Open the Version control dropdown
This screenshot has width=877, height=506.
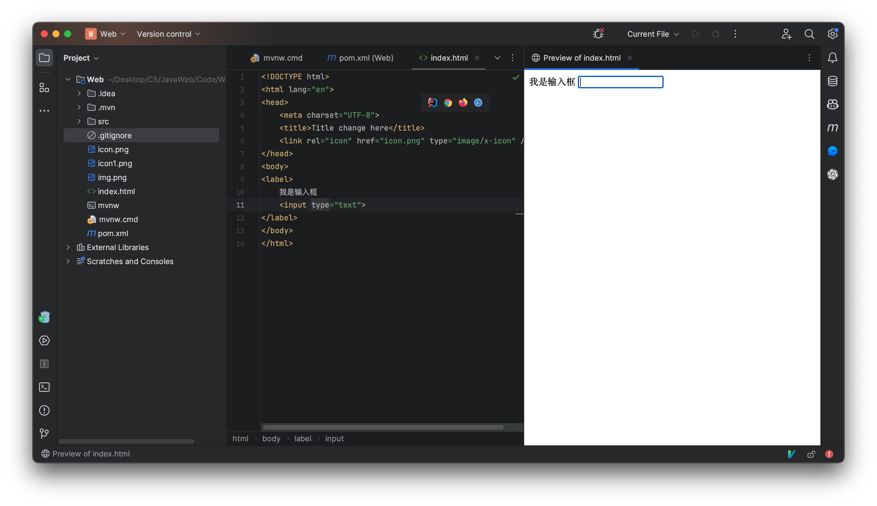point(169,34)
